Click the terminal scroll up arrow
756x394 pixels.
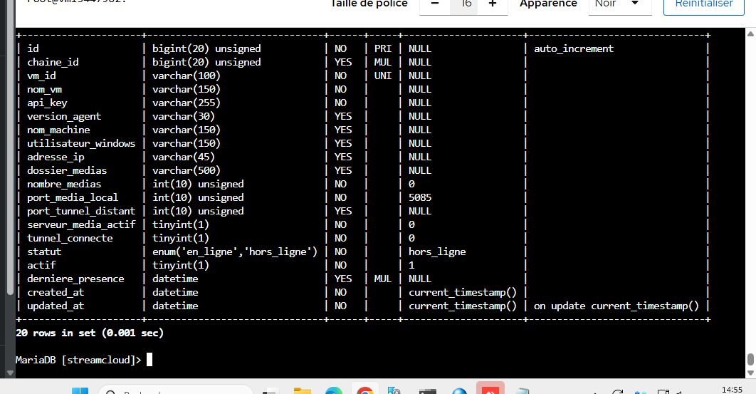click(x=750, y=33)
